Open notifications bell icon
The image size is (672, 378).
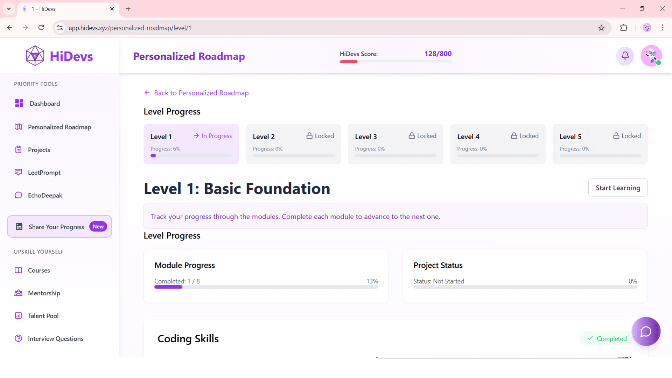coord(625,55)
